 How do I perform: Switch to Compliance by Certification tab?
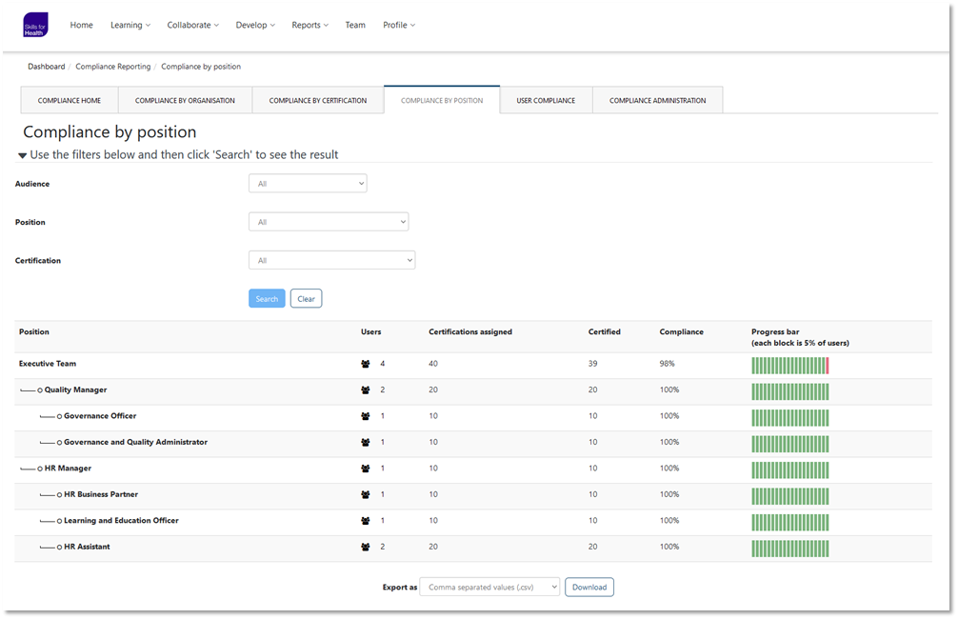pyautogui.click(x=318, y=100)
